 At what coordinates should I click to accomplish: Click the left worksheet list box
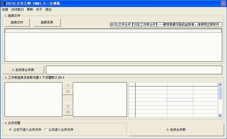pyautogui.click(x=33, y=100)
